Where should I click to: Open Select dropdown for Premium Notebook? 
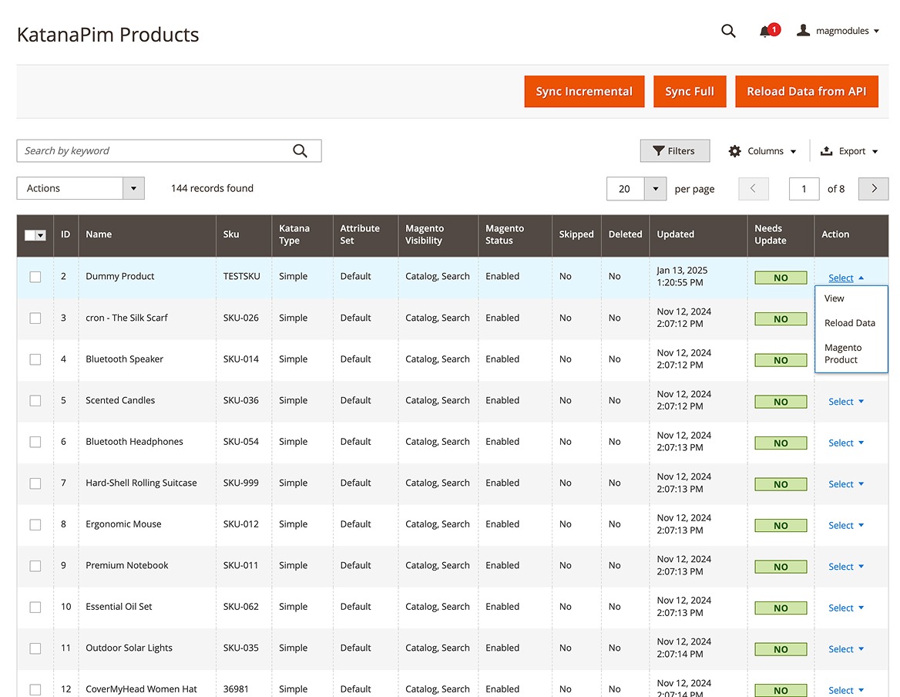coord(846,567)
